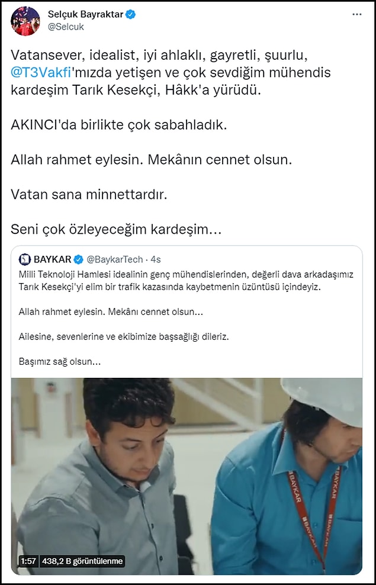Click the 'Başımız sağ olsun...' line in quote
Screen dimensions: 376x585
(60, 362)
